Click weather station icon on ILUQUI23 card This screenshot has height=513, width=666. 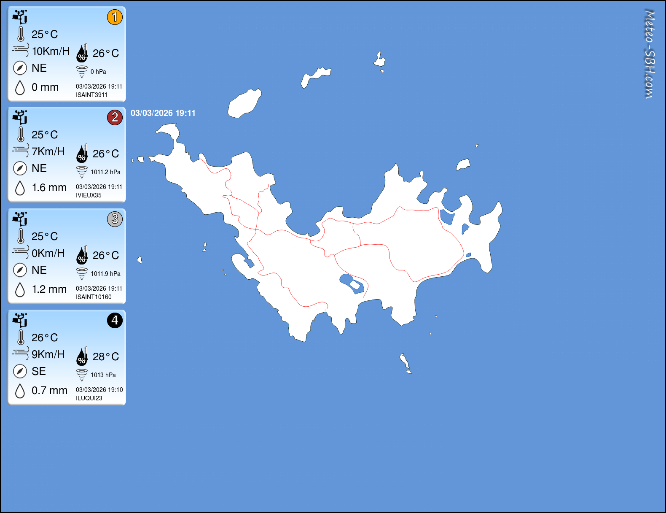click(x=20, y=320)
